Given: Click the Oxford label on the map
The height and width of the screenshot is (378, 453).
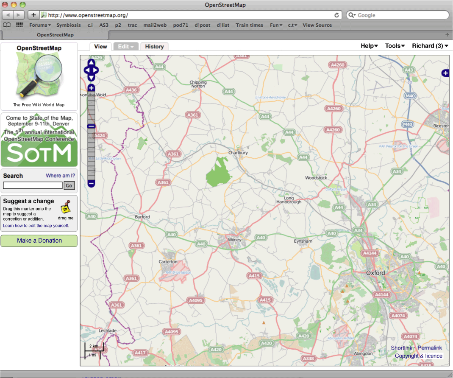Looking at the screenshot, I should pyautogui.click(x=375, y=273).
